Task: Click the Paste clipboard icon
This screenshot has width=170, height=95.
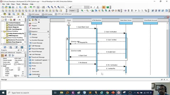Action: coord(25,7)
